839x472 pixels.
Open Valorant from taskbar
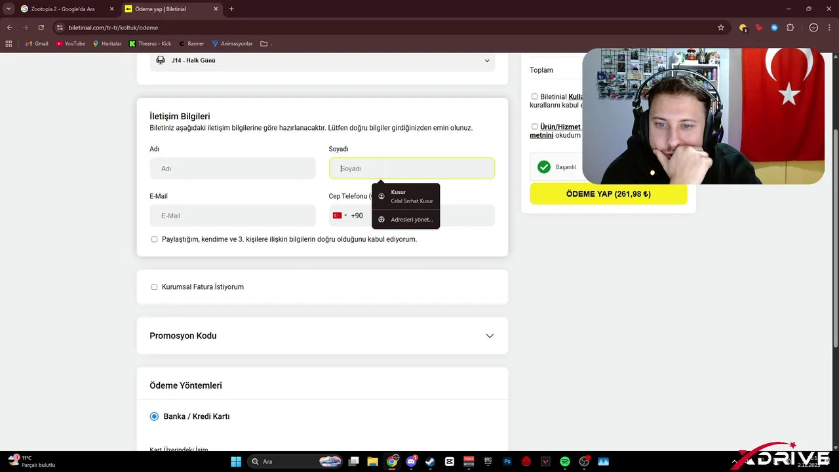[545, 462]
